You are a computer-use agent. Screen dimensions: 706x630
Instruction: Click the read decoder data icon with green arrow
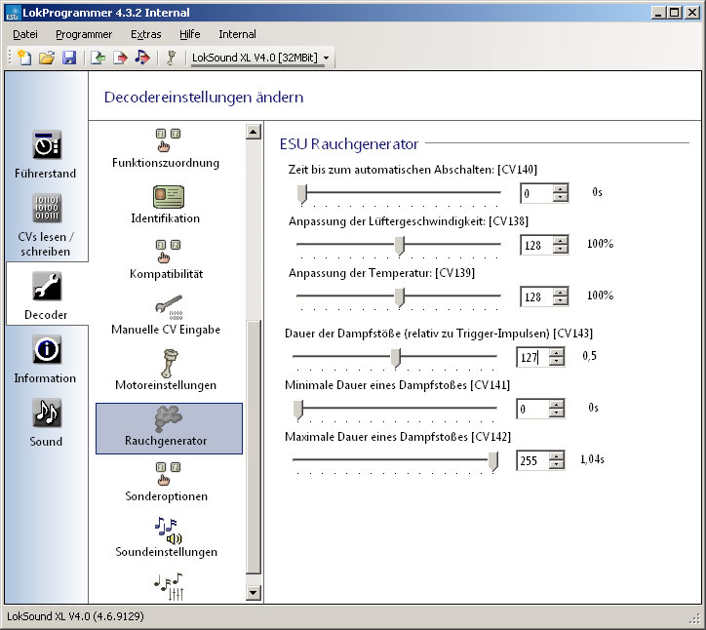point(98,58)
